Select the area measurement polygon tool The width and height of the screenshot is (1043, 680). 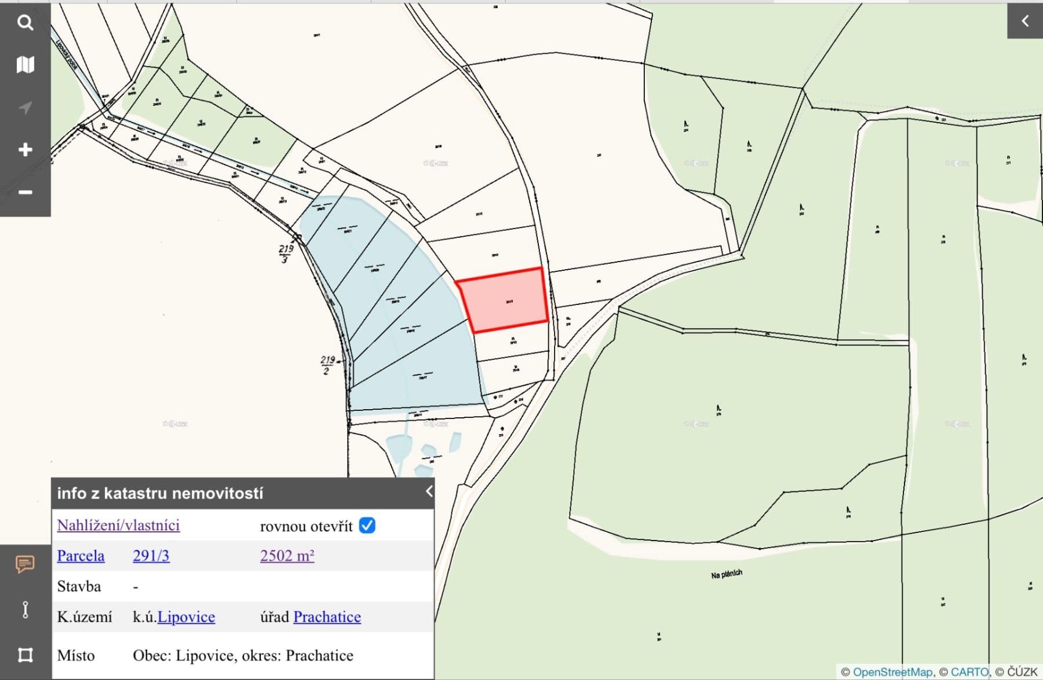(24, 653)
